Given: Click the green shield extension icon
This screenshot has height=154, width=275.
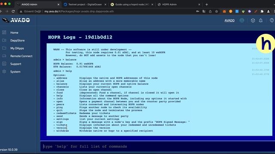Looking at the screenshot, I should [x=243, y=12].
